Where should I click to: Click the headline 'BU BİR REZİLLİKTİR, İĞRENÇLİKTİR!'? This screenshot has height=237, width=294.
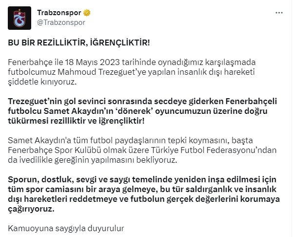[79, 43]
